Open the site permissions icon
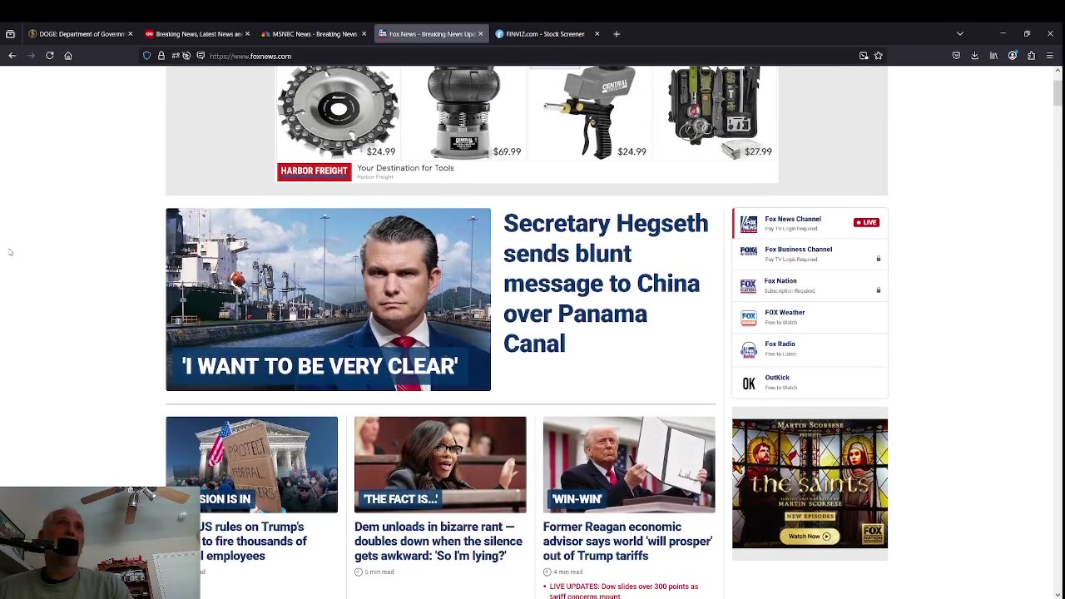Viewport: 1065px width, 599px height. (x=175, y=56)
